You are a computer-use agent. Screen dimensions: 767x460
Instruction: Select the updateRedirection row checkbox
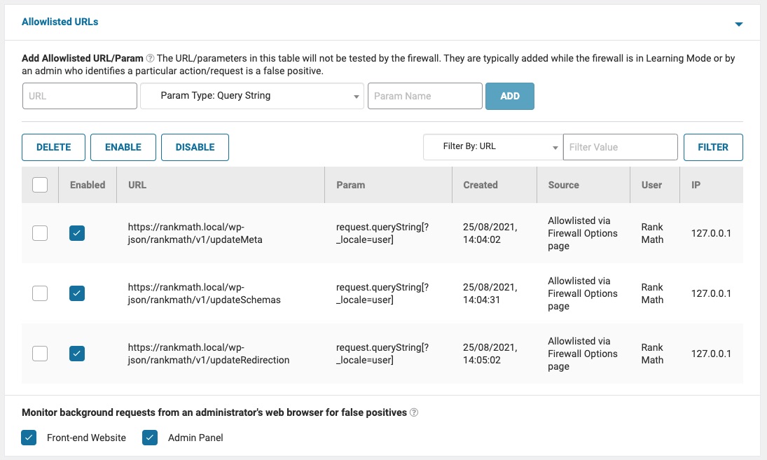(40, 354)
